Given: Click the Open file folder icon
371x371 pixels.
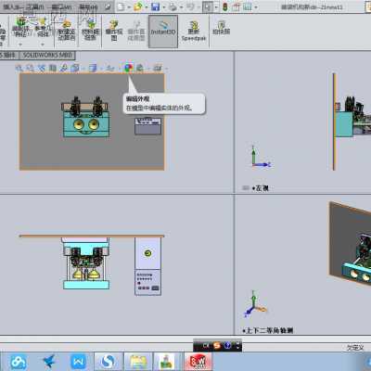Looking at the screenshot, I should [x=138, y=6].
